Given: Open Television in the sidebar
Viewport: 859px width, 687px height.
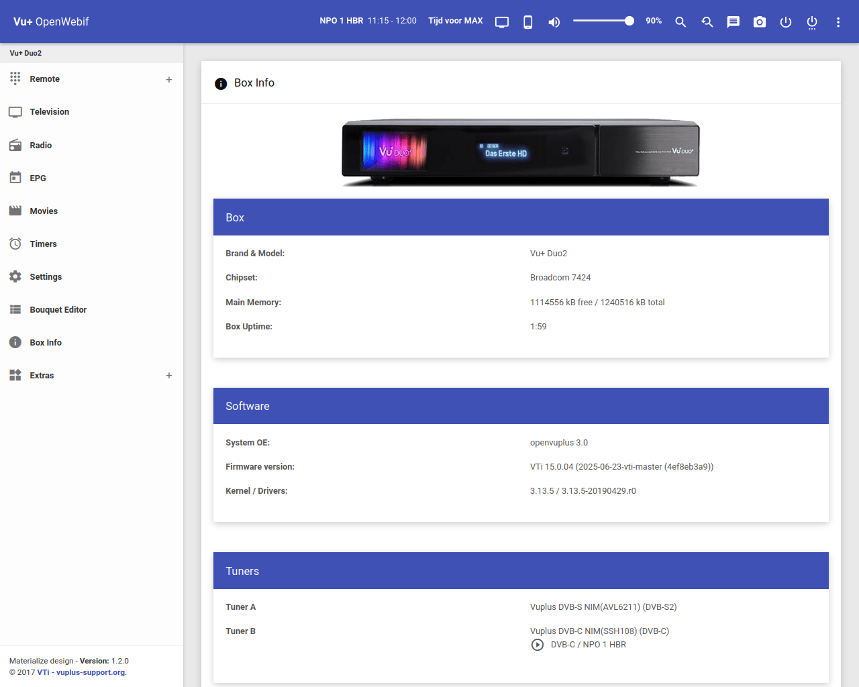Looking at the screenshot, I should pyautogui.click(x=49, y=112).
